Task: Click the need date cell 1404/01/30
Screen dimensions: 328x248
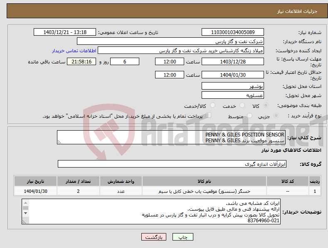Action: [36, 191]
